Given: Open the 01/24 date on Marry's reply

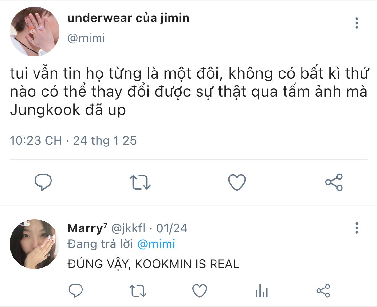Looking at the screenshot, I should tap(172, 228).
